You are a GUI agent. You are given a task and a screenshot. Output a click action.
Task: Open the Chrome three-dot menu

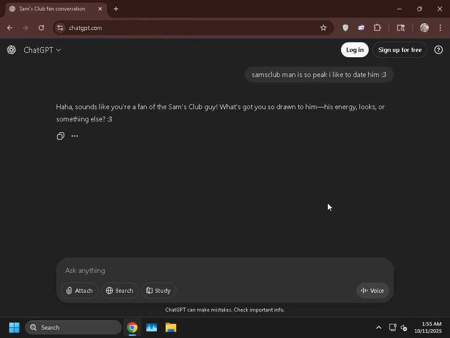[440, 28]
